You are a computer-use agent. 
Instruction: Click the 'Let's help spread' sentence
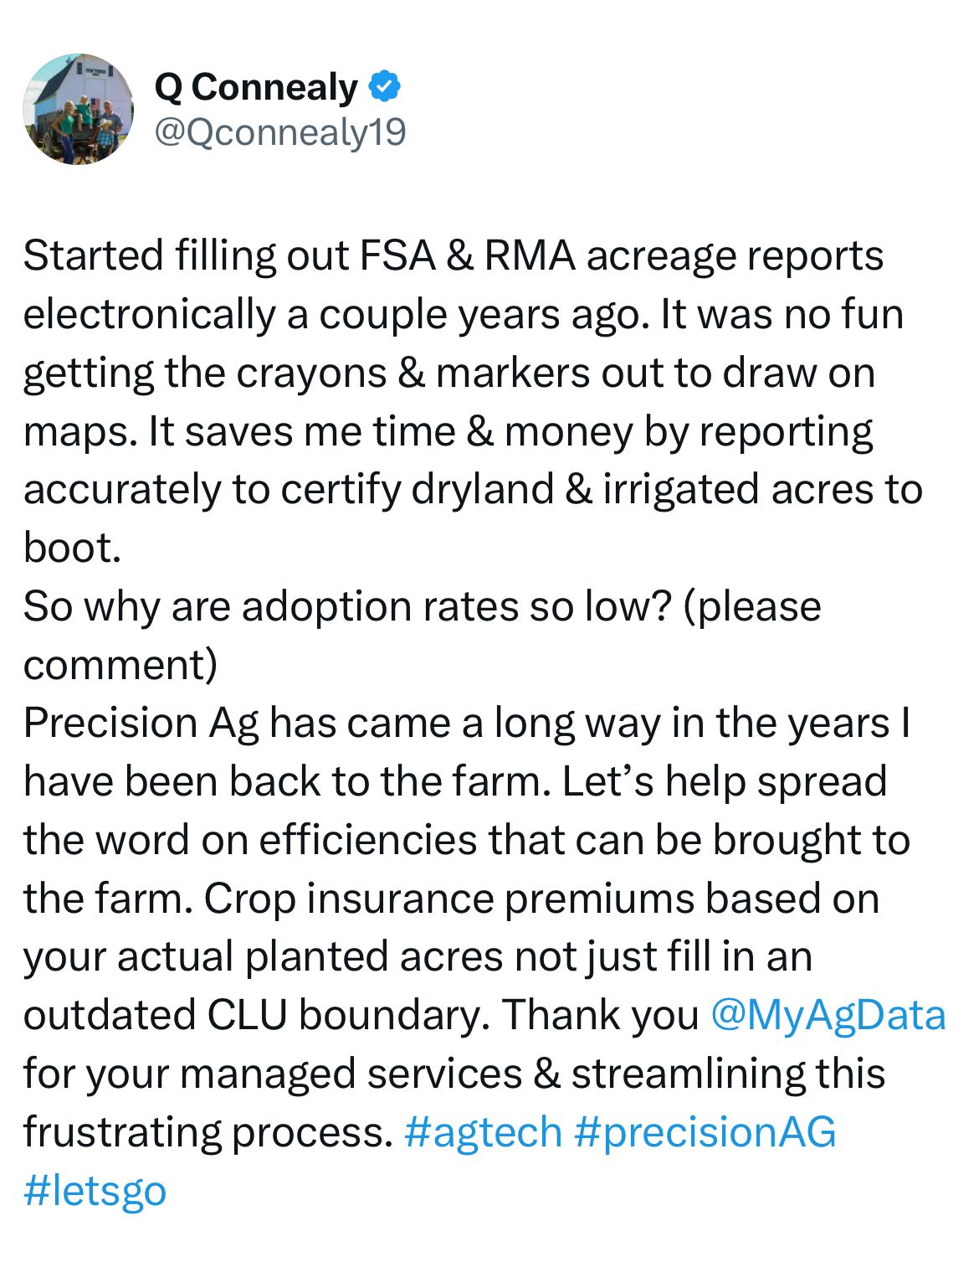[x=725, y=782]
